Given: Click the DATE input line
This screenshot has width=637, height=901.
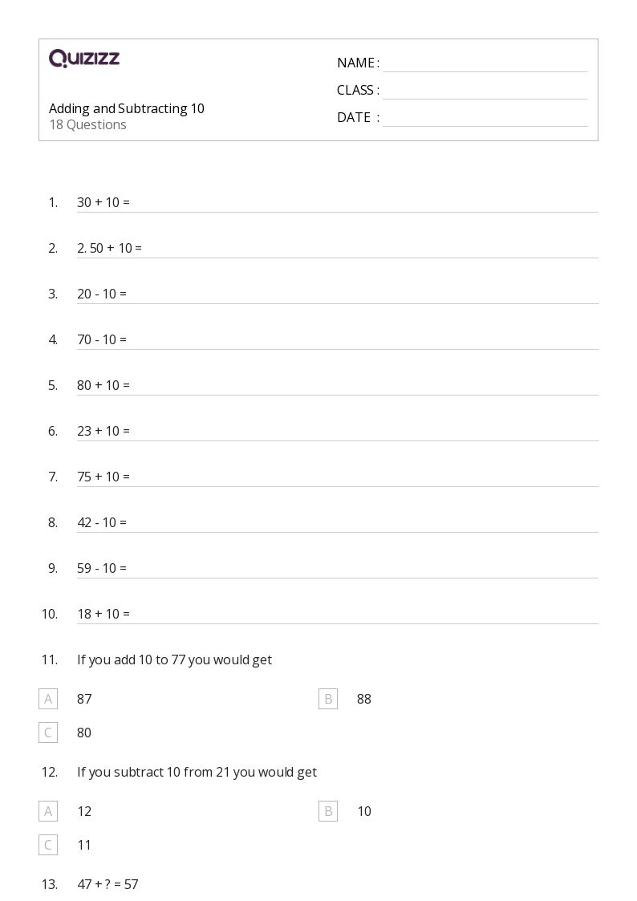Looking at the screenshot, I should point(485,119).
